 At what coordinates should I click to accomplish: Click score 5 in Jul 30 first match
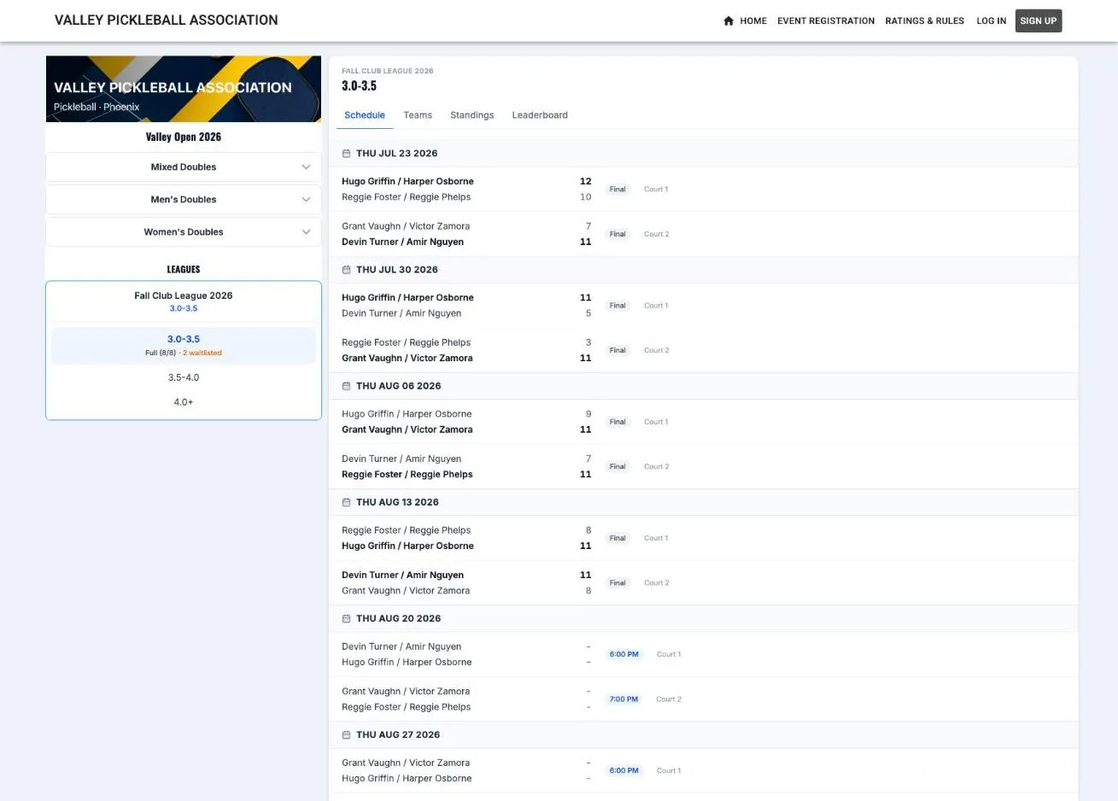click(588, 313)
